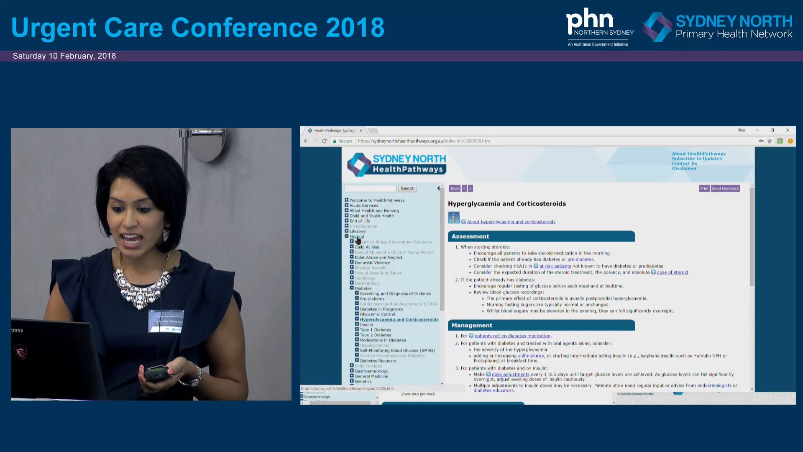Screen dimensions: 803x452
Task: Click the browser back arrow
Action: pos(306,141)
